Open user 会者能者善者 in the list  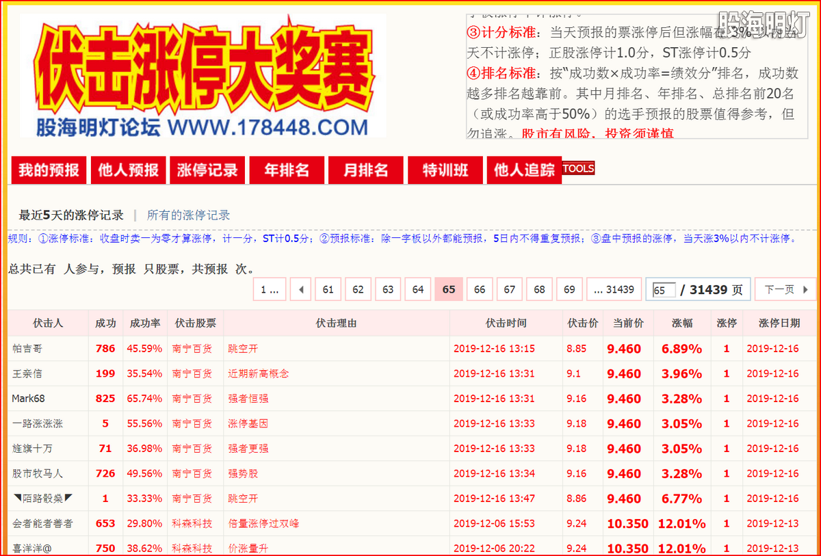[x=42, y=523]
